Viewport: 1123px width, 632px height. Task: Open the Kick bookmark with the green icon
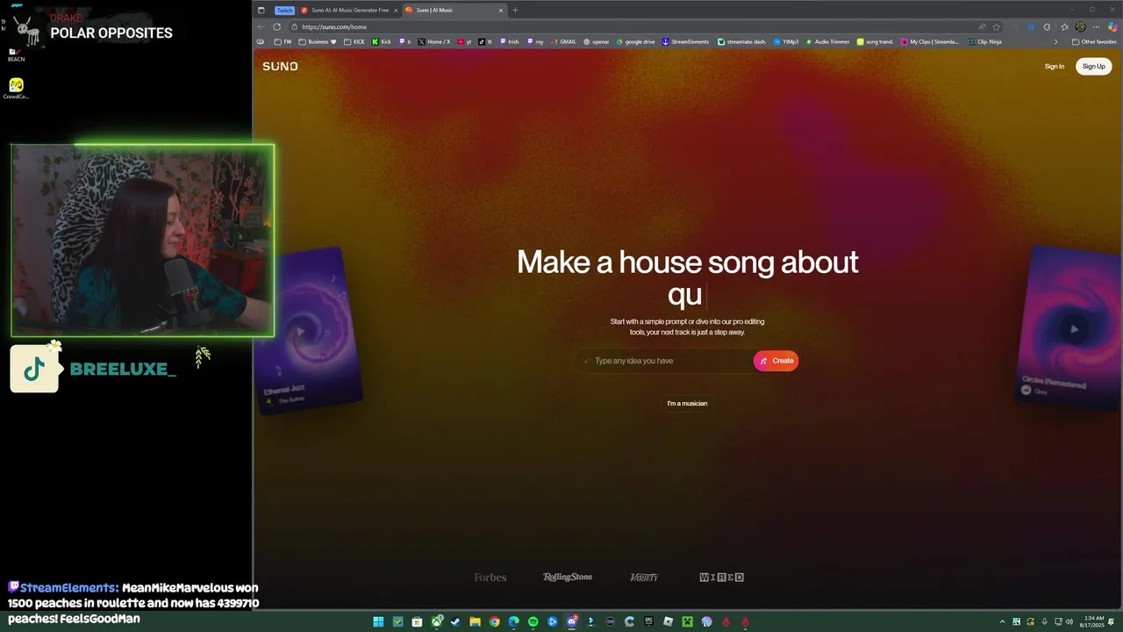point(382,41)
